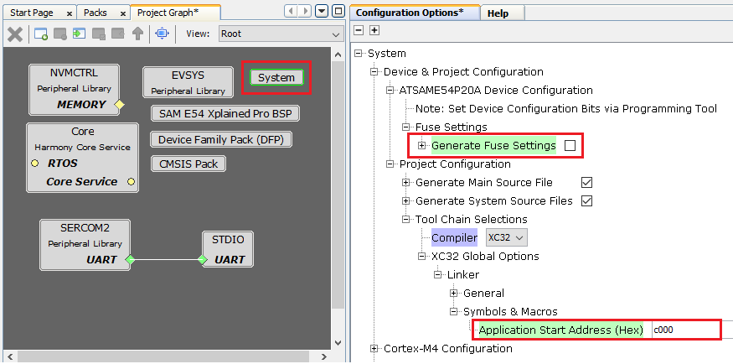
Task: Close the Packs tab
Action: [x=122, y=13]
